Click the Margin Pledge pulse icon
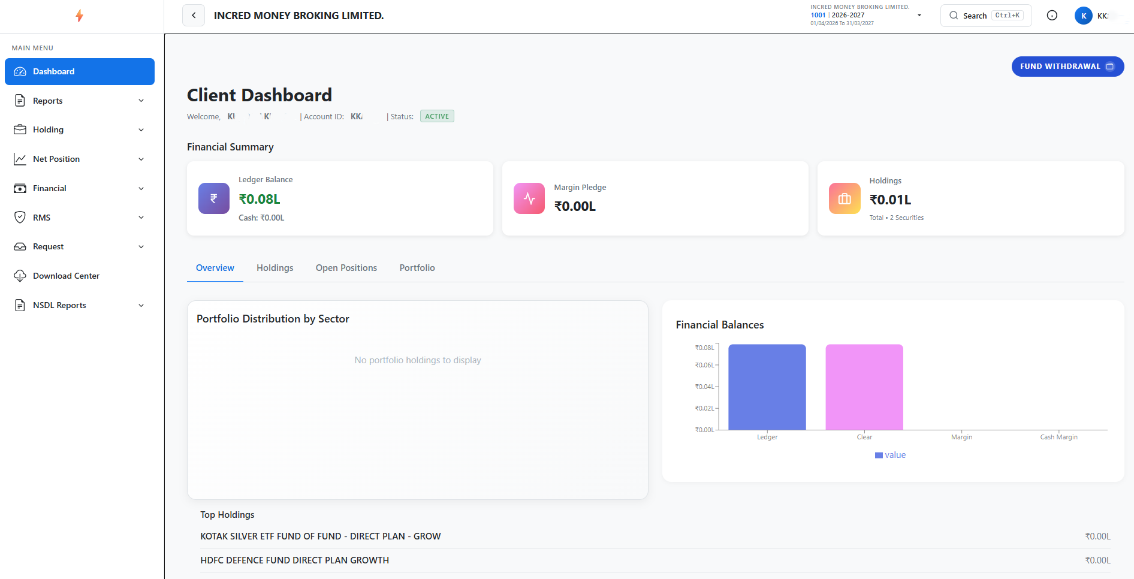 [529, 198]
